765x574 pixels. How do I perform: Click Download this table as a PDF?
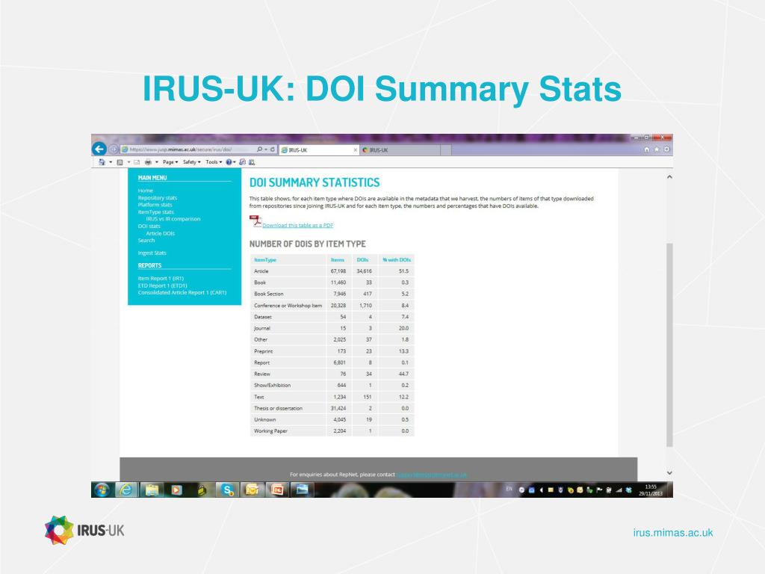pos(297,225)
